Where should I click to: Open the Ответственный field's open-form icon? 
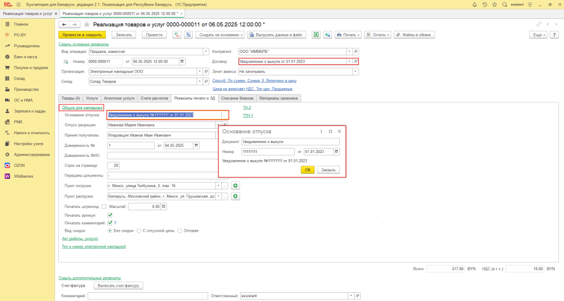pyautogui.click(x=357, y=296)
